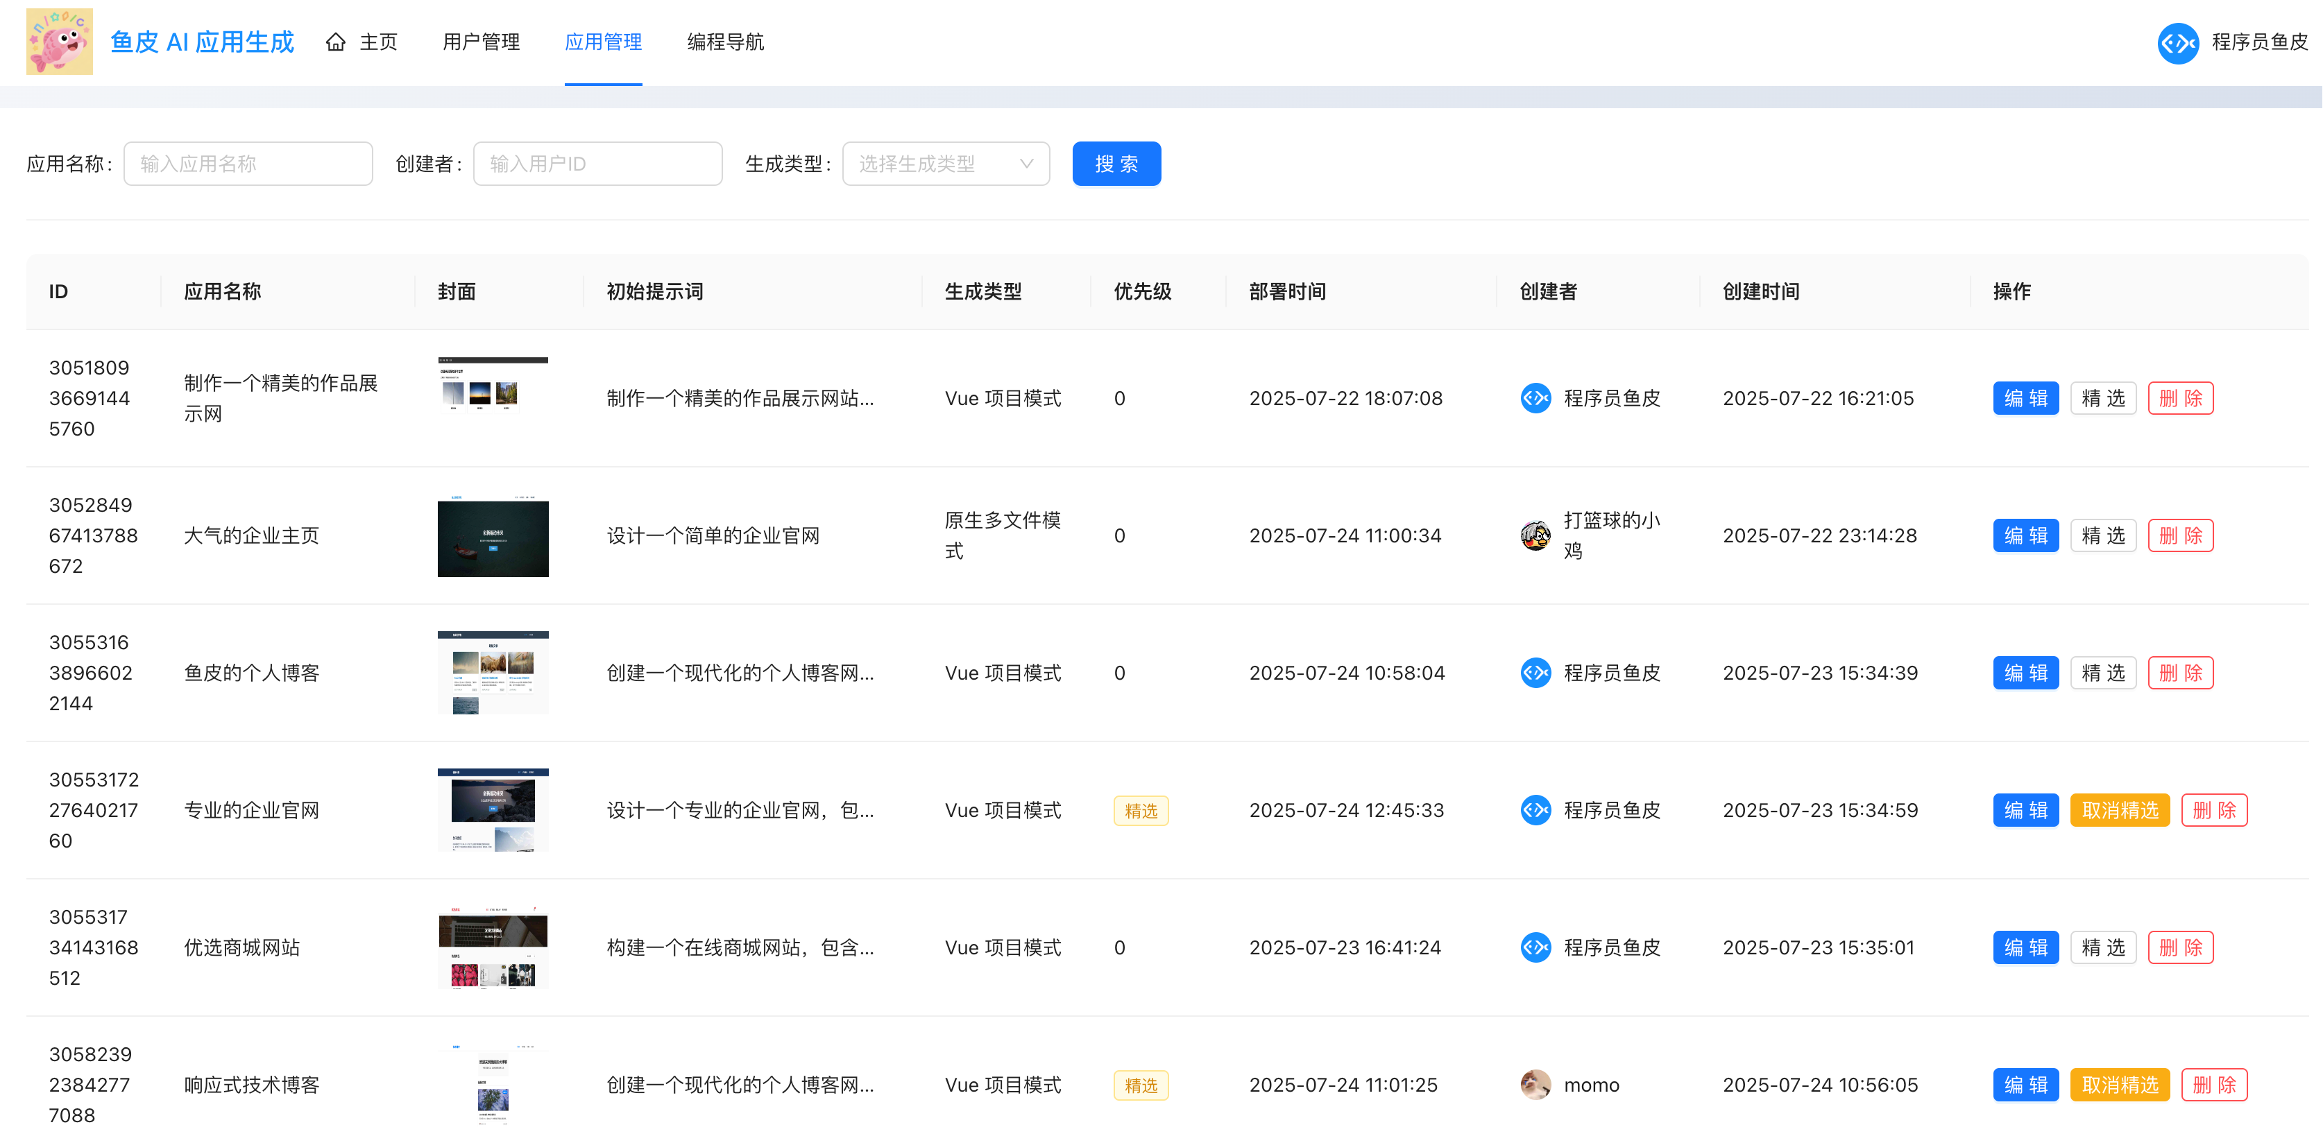
Task: Click the home icon beside 主页
Action: coord(335,42)
